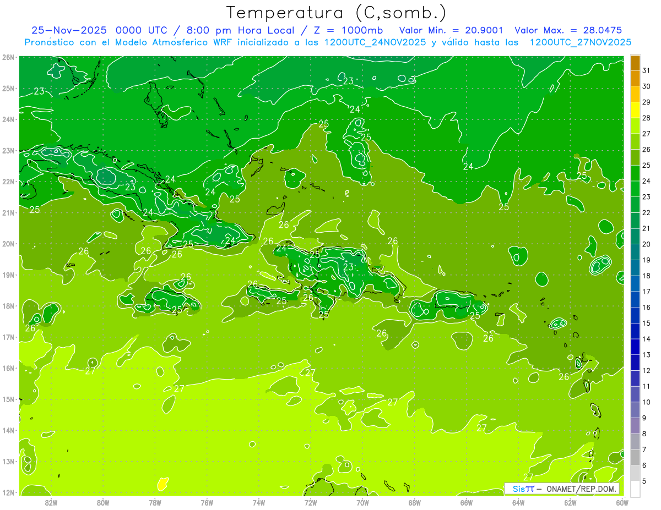
Task: Click the 64W longitude axis label
Action: (518, 502)
